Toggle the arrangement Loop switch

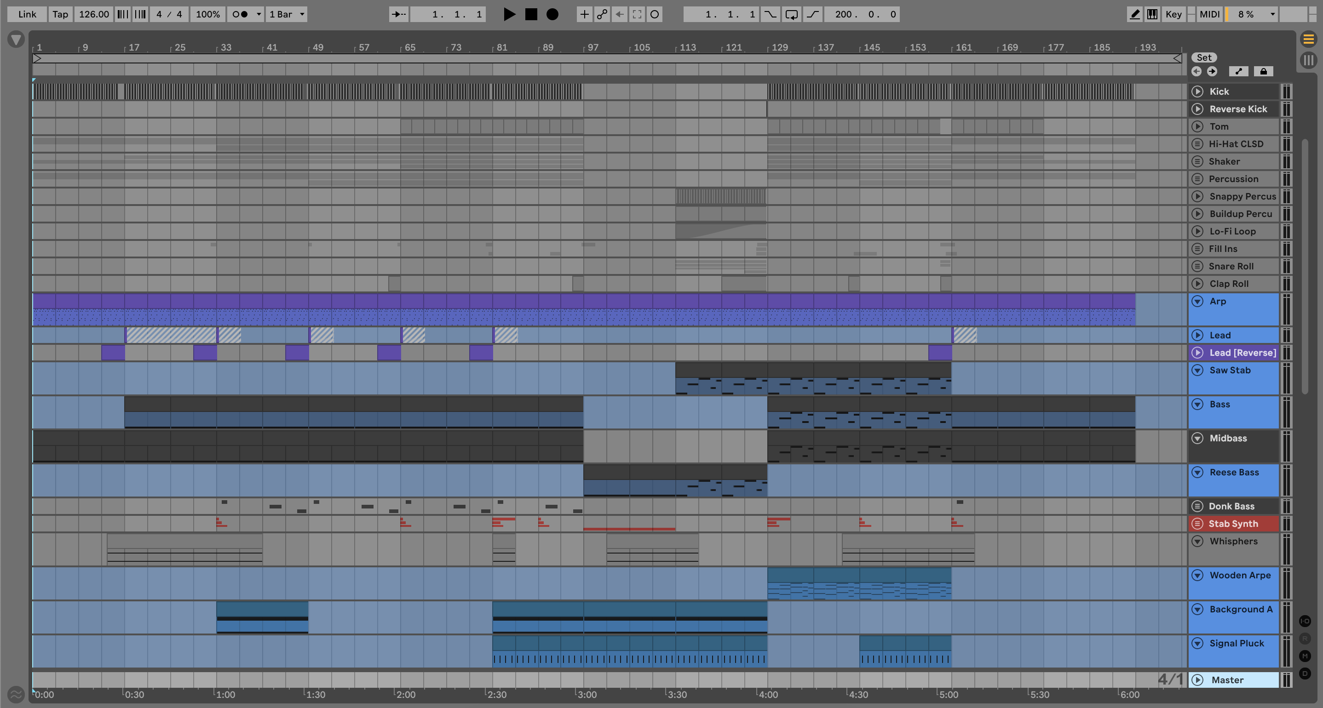pyautogui.click(x=791, y=14)
